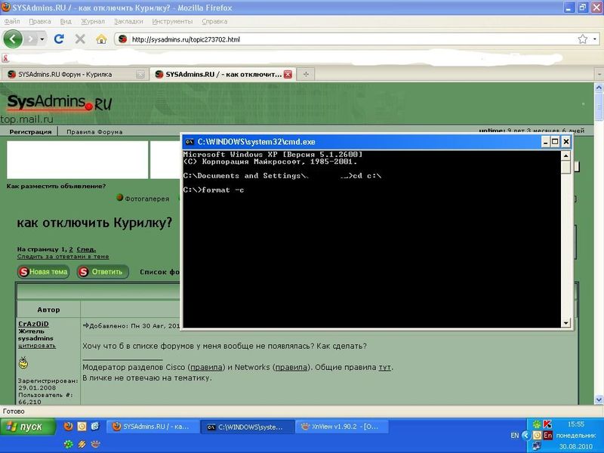Click the red En tray icon
604x453 pixels.
click(x=547, y=436)
